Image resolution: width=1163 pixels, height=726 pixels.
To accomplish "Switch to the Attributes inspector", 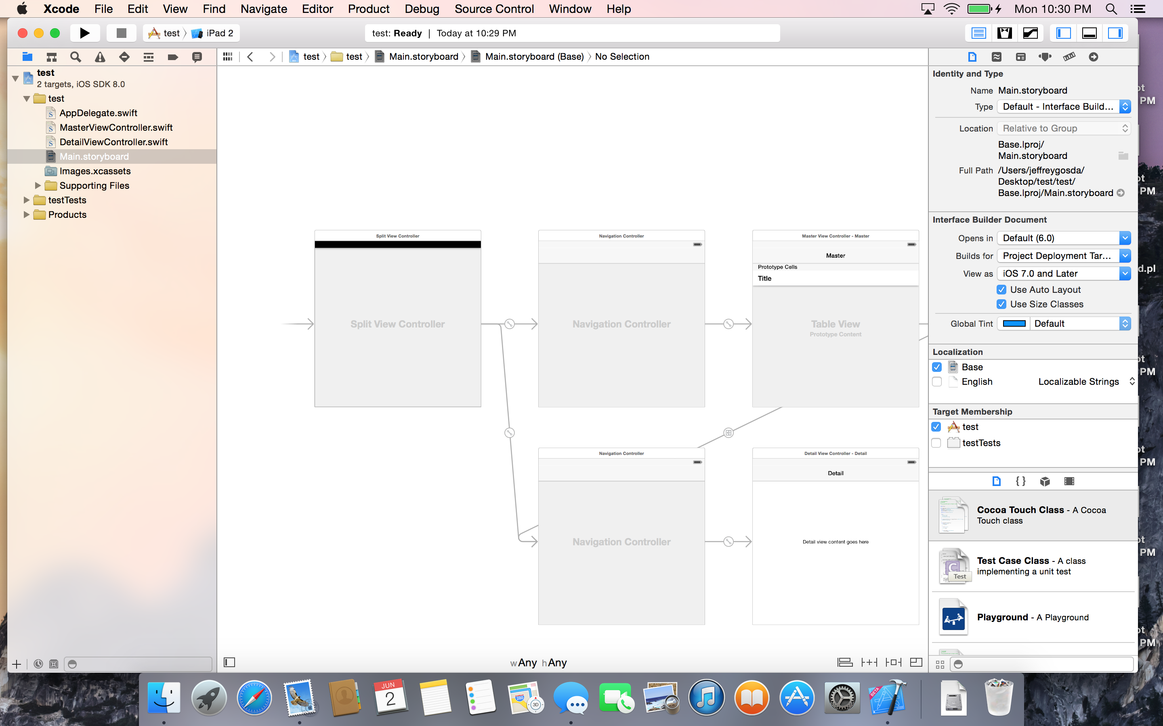I will (1045, 57).
